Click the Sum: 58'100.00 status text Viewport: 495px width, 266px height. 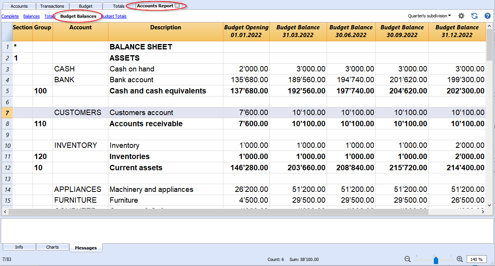pyautogui.click(x=304, y=259)
